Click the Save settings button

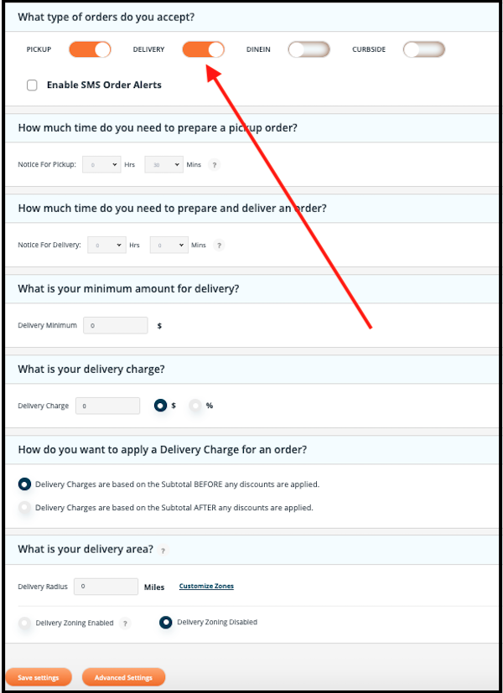click(x=39, y=677)
